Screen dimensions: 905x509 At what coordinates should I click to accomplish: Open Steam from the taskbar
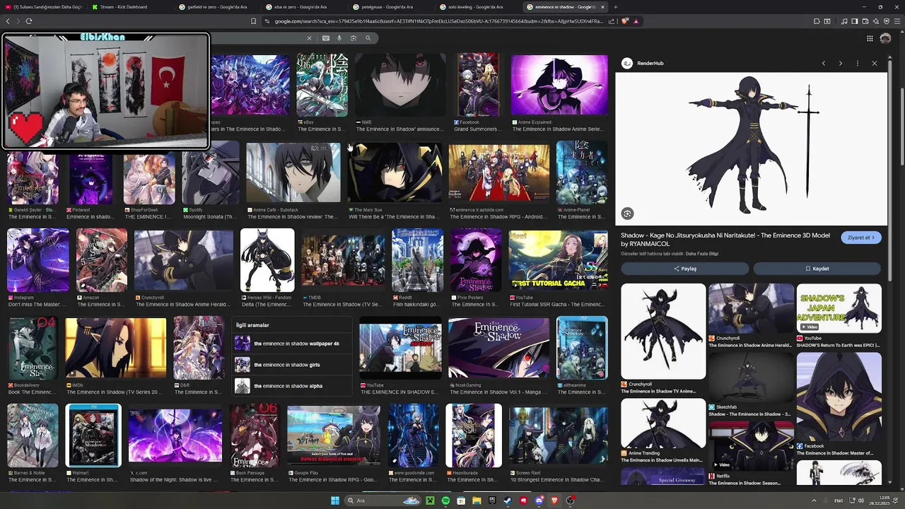508,501
